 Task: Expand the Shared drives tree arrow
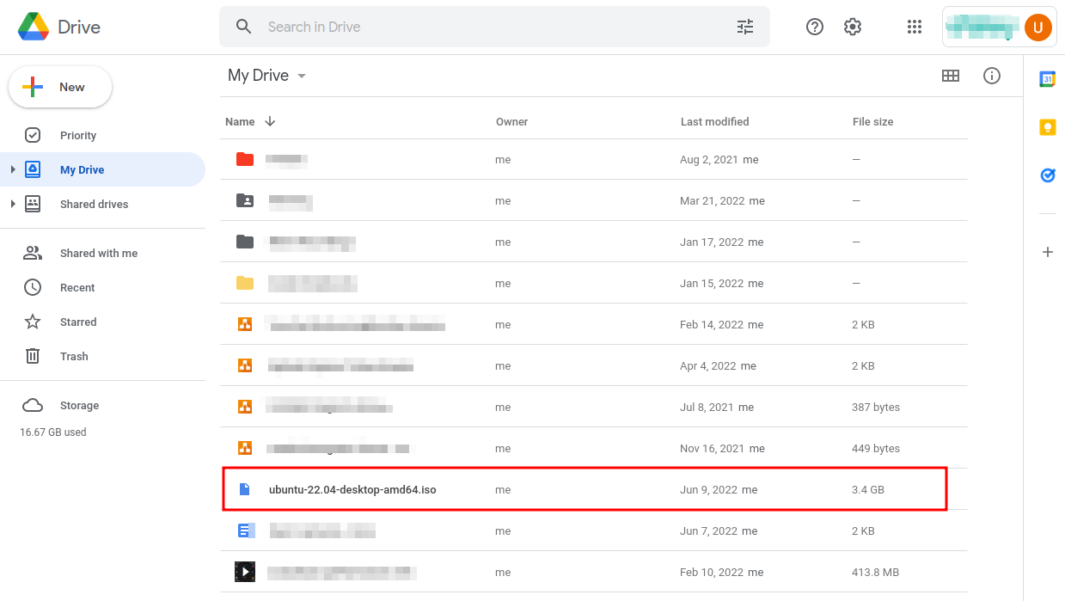coord(13,204)
